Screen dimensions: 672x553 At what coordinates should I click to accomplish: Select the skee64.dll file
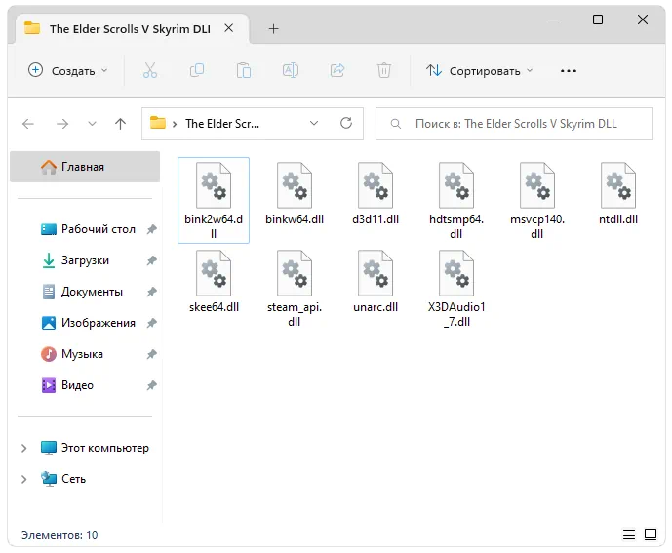click(214, 282)
